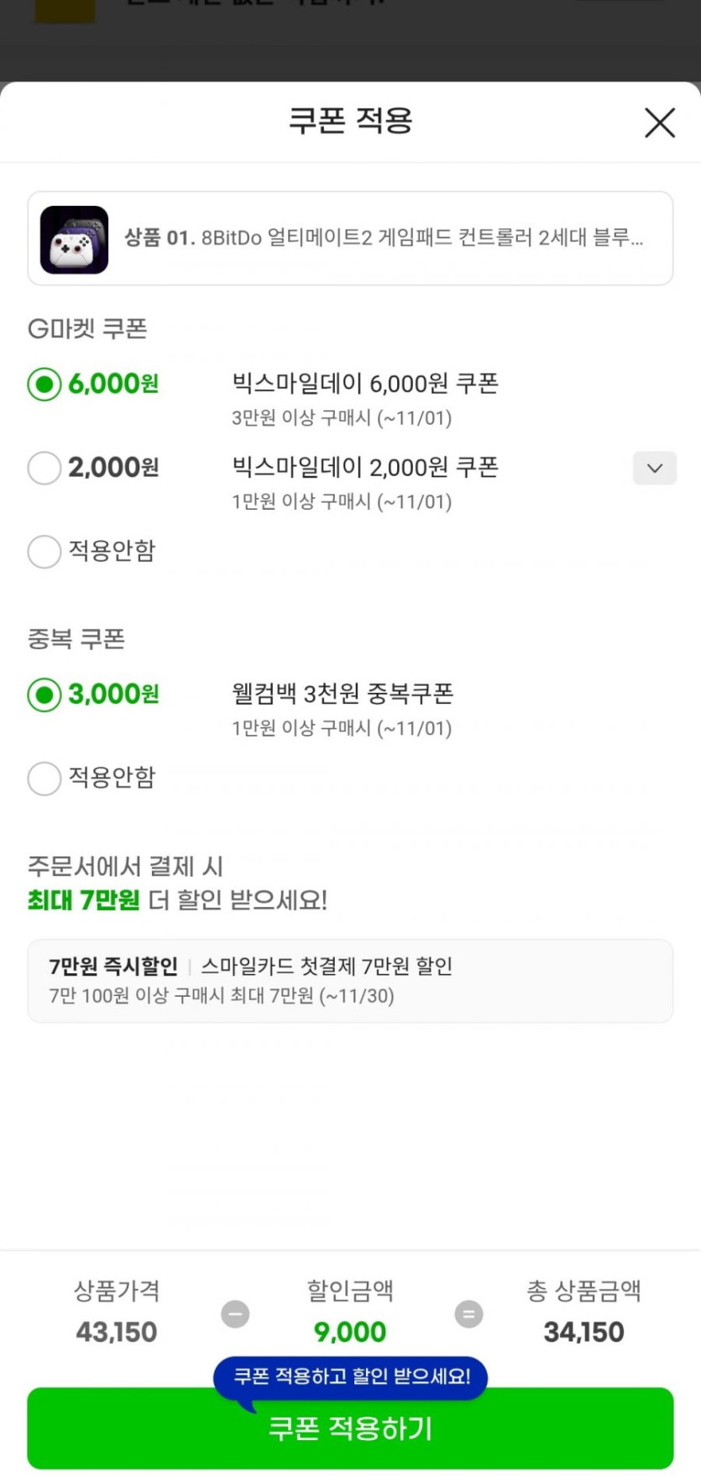Tap the 상품 01 product name row
Viewport: 701px width, 1483px height.
[x=384, y=238]
